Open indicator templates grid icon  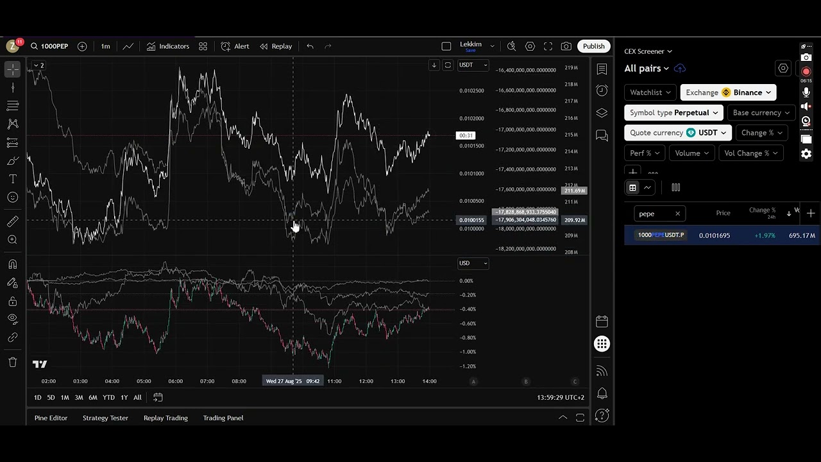tap(203, 46)
